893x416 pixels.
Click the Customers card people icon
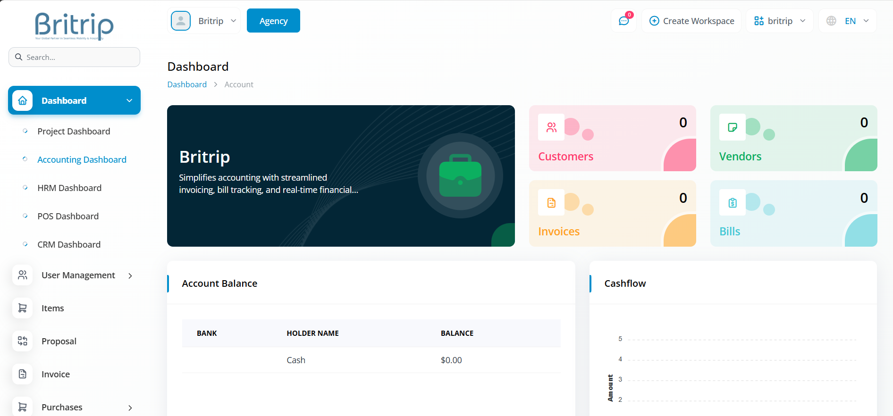click(551, 127)
